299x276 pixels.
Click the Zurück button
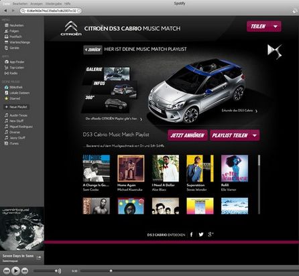pos(93,50)
